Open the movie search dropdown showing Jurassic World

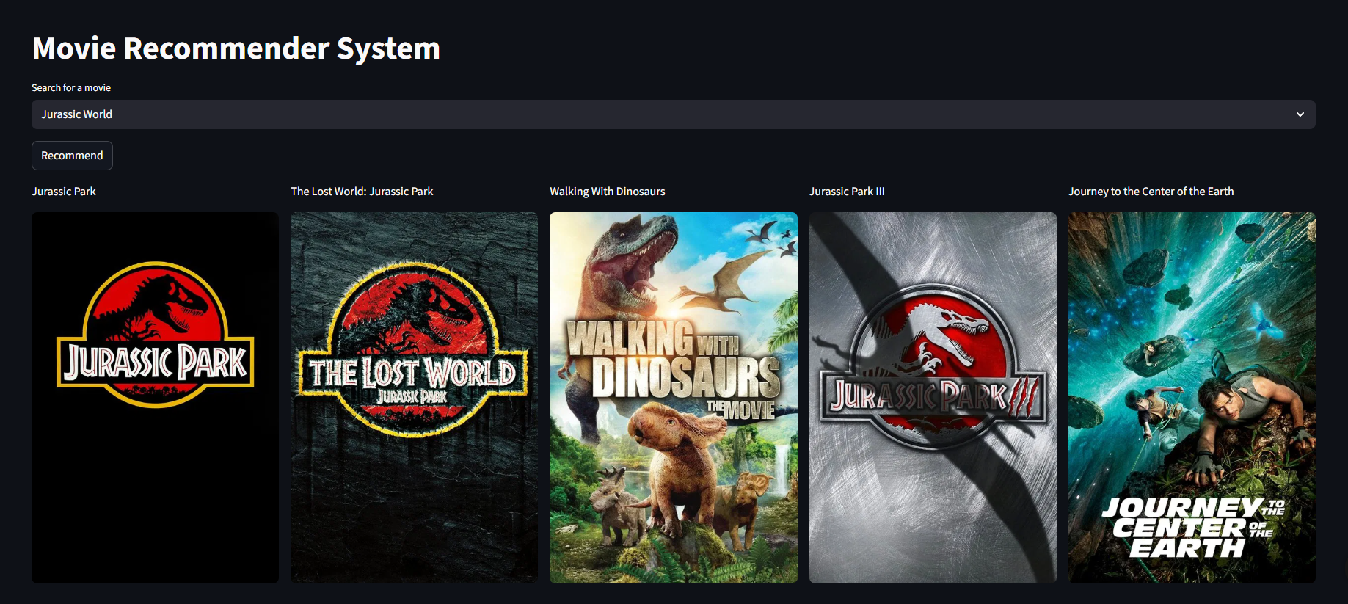(673, 114)
